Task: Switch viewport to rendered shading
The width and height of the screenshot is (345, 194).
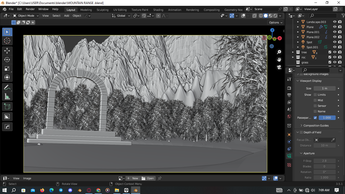Action: click(275, 16)
